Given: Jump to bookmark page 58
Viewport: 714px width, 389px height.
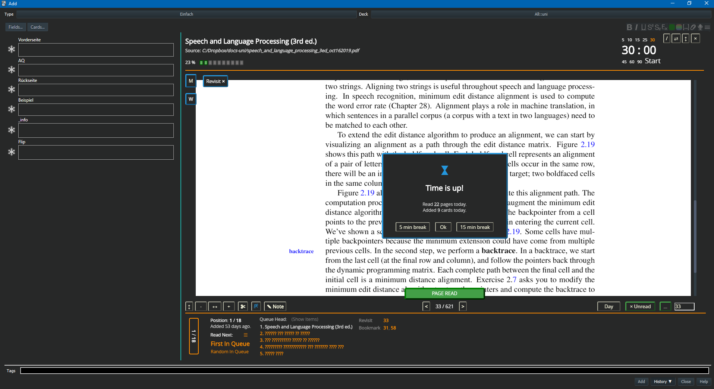Looking at the screenshot, I should click(393, 328).
